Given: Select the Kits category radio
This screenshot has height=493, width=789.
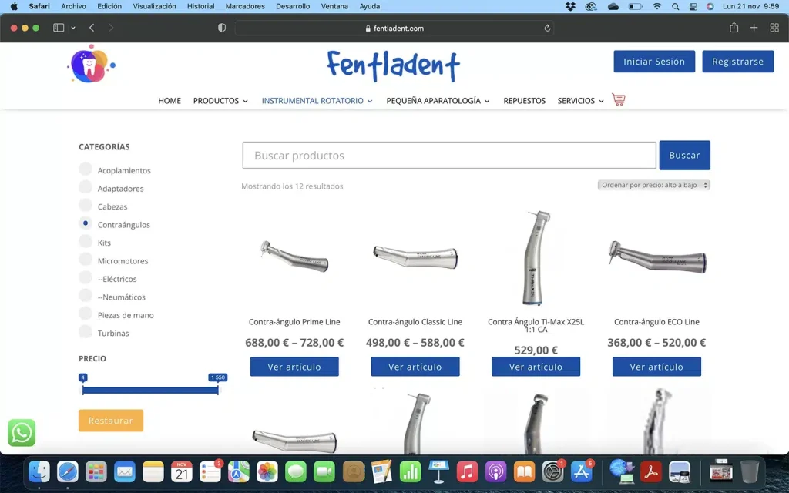Looking at the screenshot, I should pyautogui.click(x=86, y=240).
